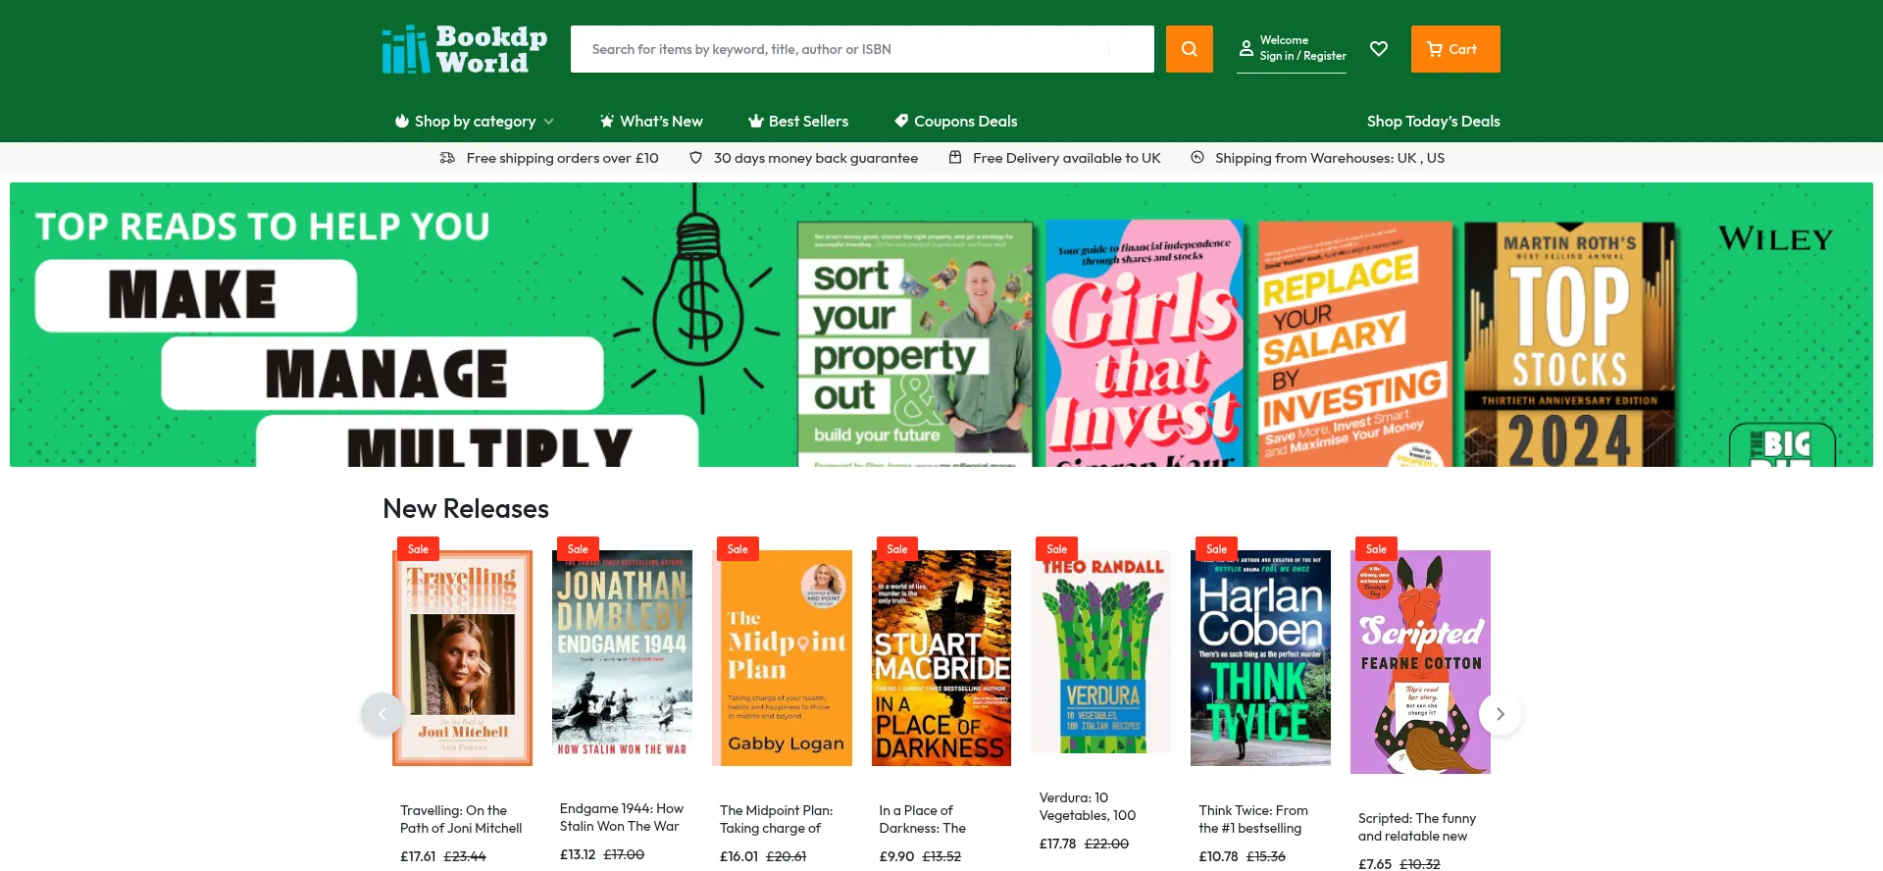Viewport: 1883px width, 871px height.
Task: Click Sale badge on Travelling book
Action: pyautogui.click(x=418, y=549)
